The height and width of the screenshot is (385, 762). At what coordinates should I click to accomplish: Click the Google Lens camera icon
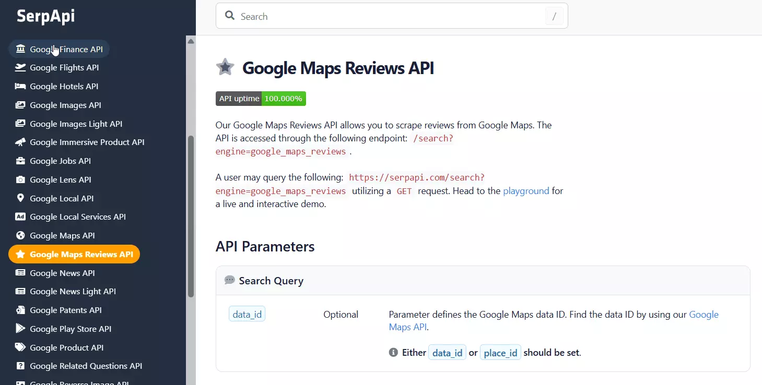(x=20, y=180)
